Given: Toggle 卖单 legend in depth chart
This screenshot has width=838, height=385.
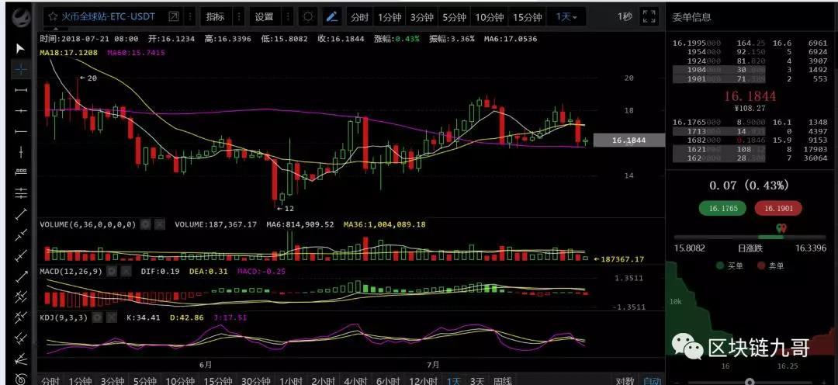Looking at the screenshot, I should tap(772, 265).
